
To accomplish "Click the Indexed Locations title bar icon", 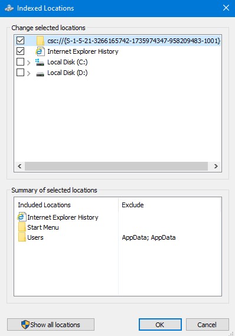I will click(x=9, y=8).
